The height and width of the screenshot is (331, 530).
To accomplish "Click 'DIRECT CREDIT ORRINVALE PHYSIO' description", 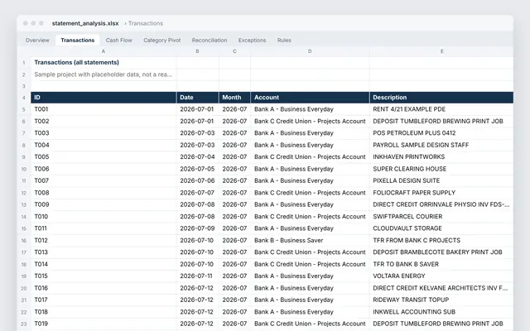I will coord(441,204).
